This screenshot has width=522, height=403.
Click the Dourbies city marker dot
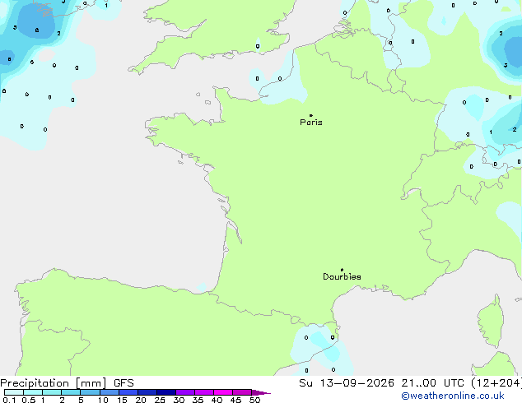pyautogui.click(x=342, y=270)
